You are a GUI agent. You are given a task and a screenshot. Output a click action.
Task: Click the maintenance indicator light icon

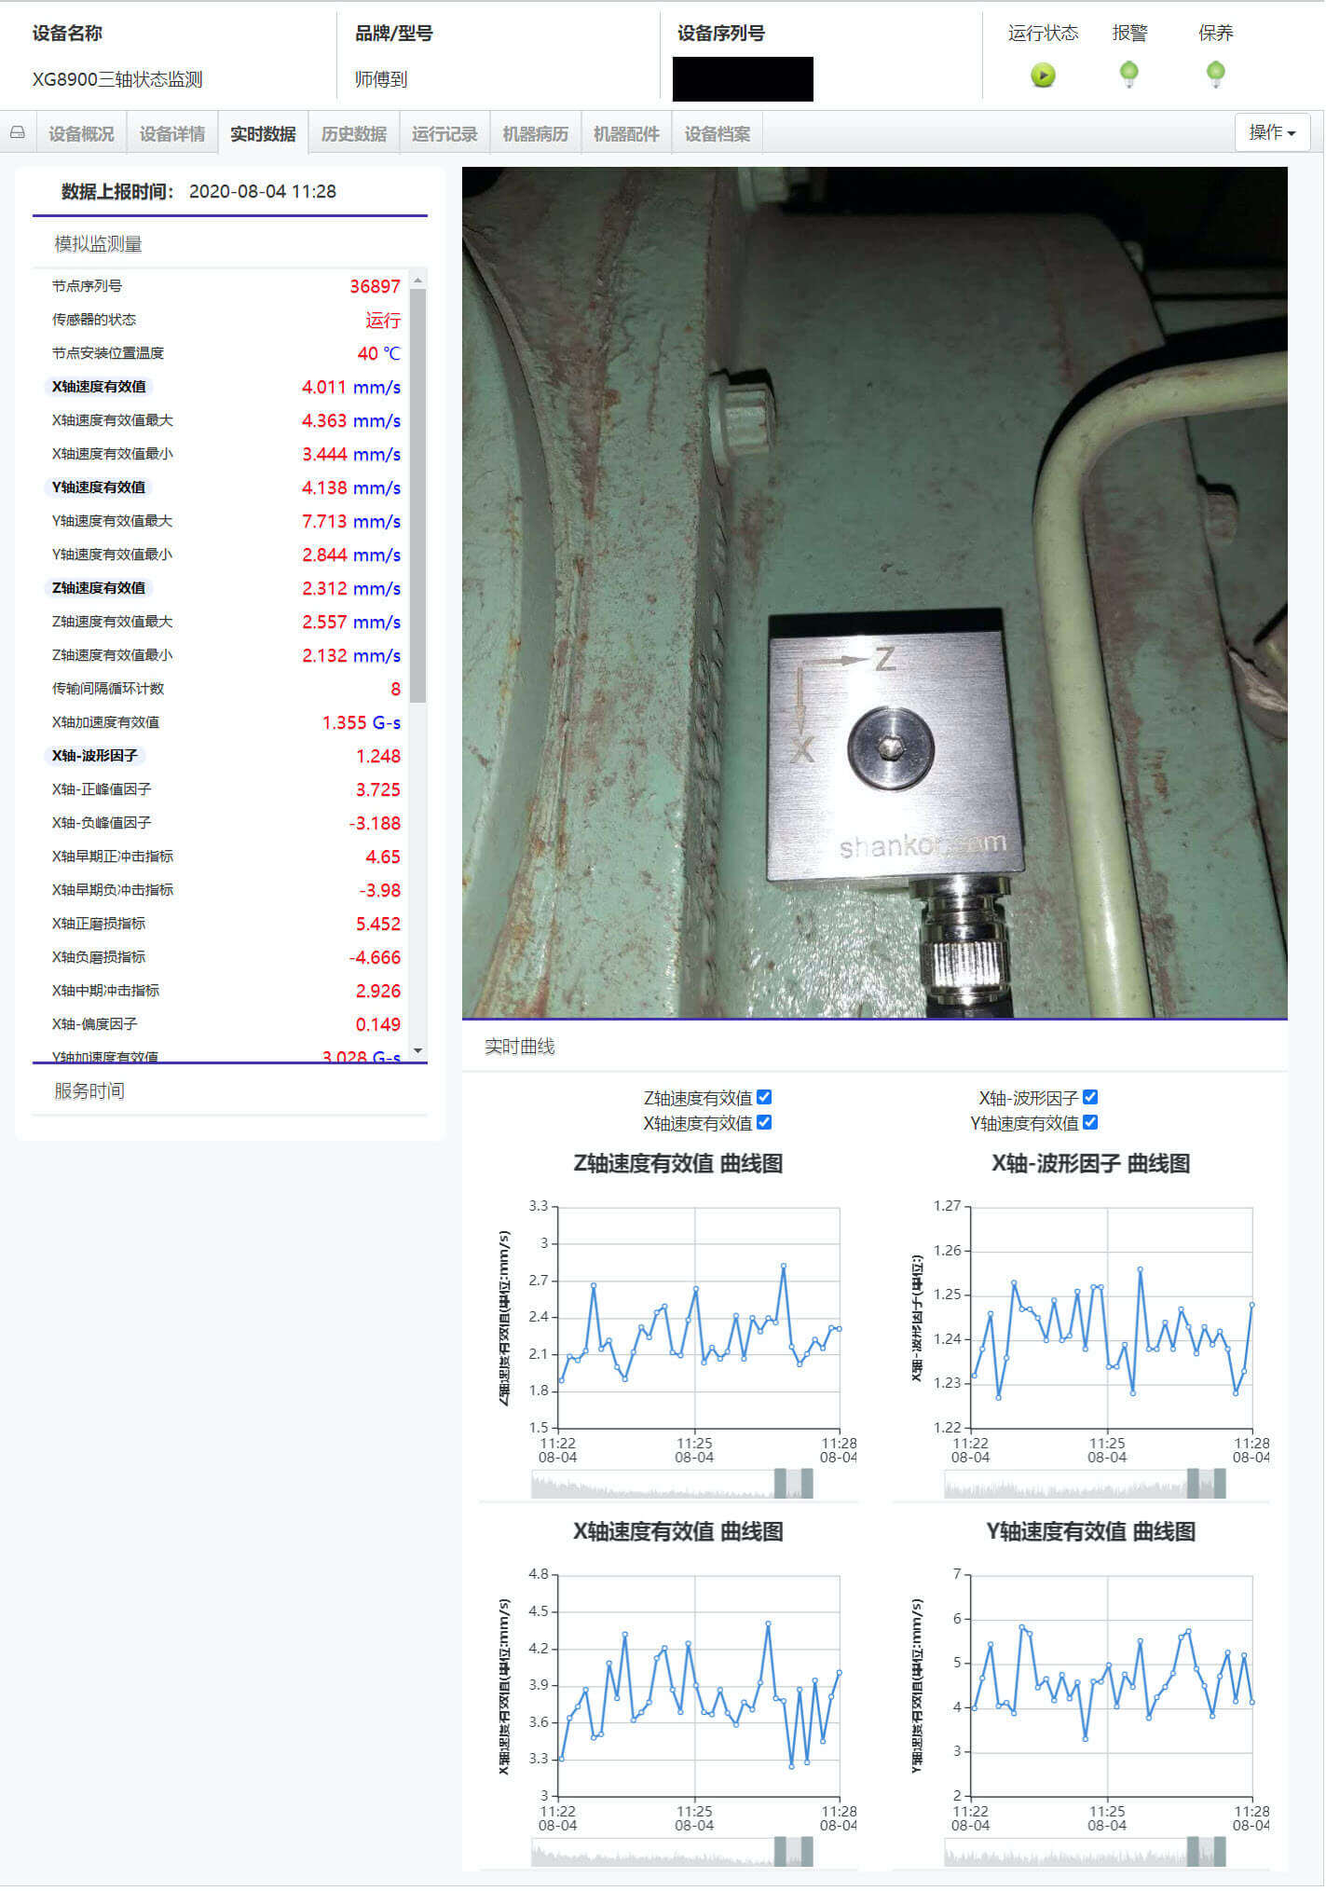(x=1215, y=74)
